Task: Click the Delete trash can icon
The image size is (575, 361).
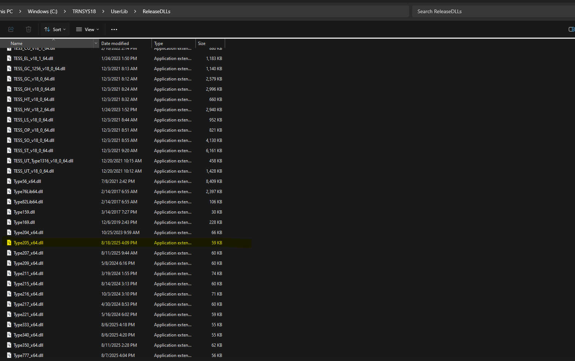Action: [29, 29]
